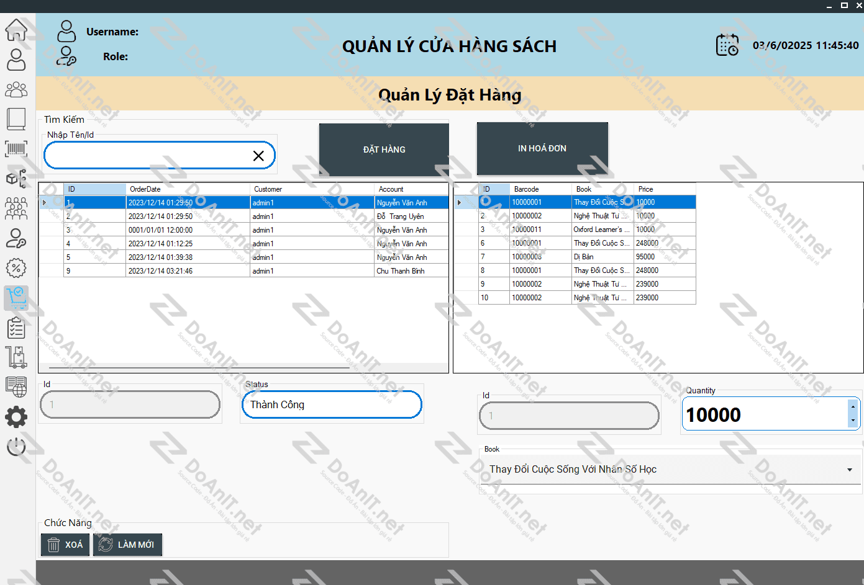Open the clipboard checklist sidebar icon
The width and height of the screenshot is (864, 585).
(x=16, y=328)
